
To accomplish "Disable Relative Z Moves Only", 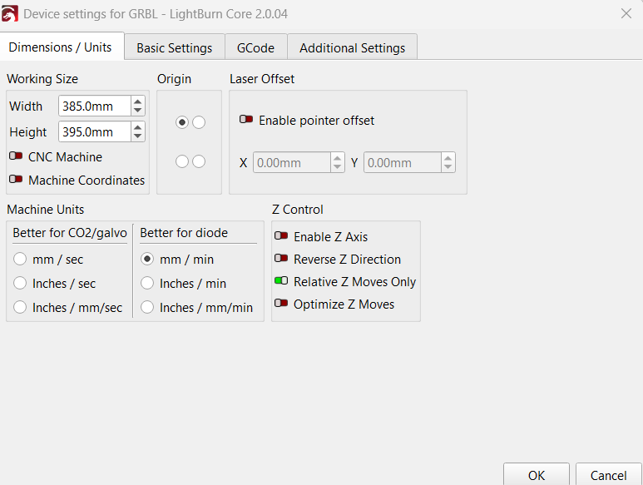I will [x=281, y=282].
